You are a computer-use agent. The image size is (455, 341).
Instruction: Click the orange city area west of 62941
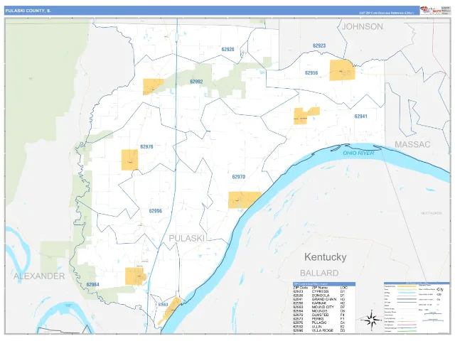coord(301,116)
